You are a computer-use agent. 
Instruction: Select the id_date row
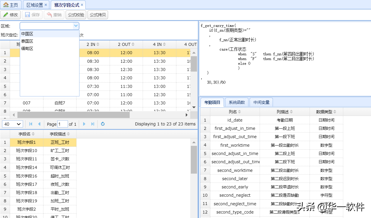271,120
